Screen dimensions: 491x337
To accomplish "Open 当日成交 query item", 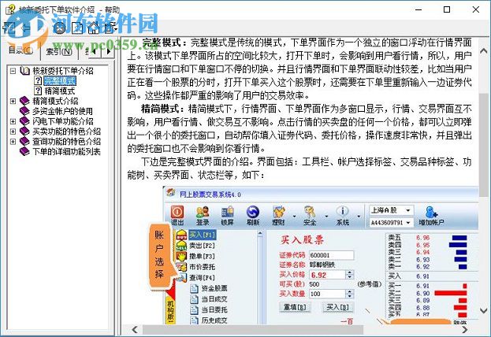I will tap(214, 299).
